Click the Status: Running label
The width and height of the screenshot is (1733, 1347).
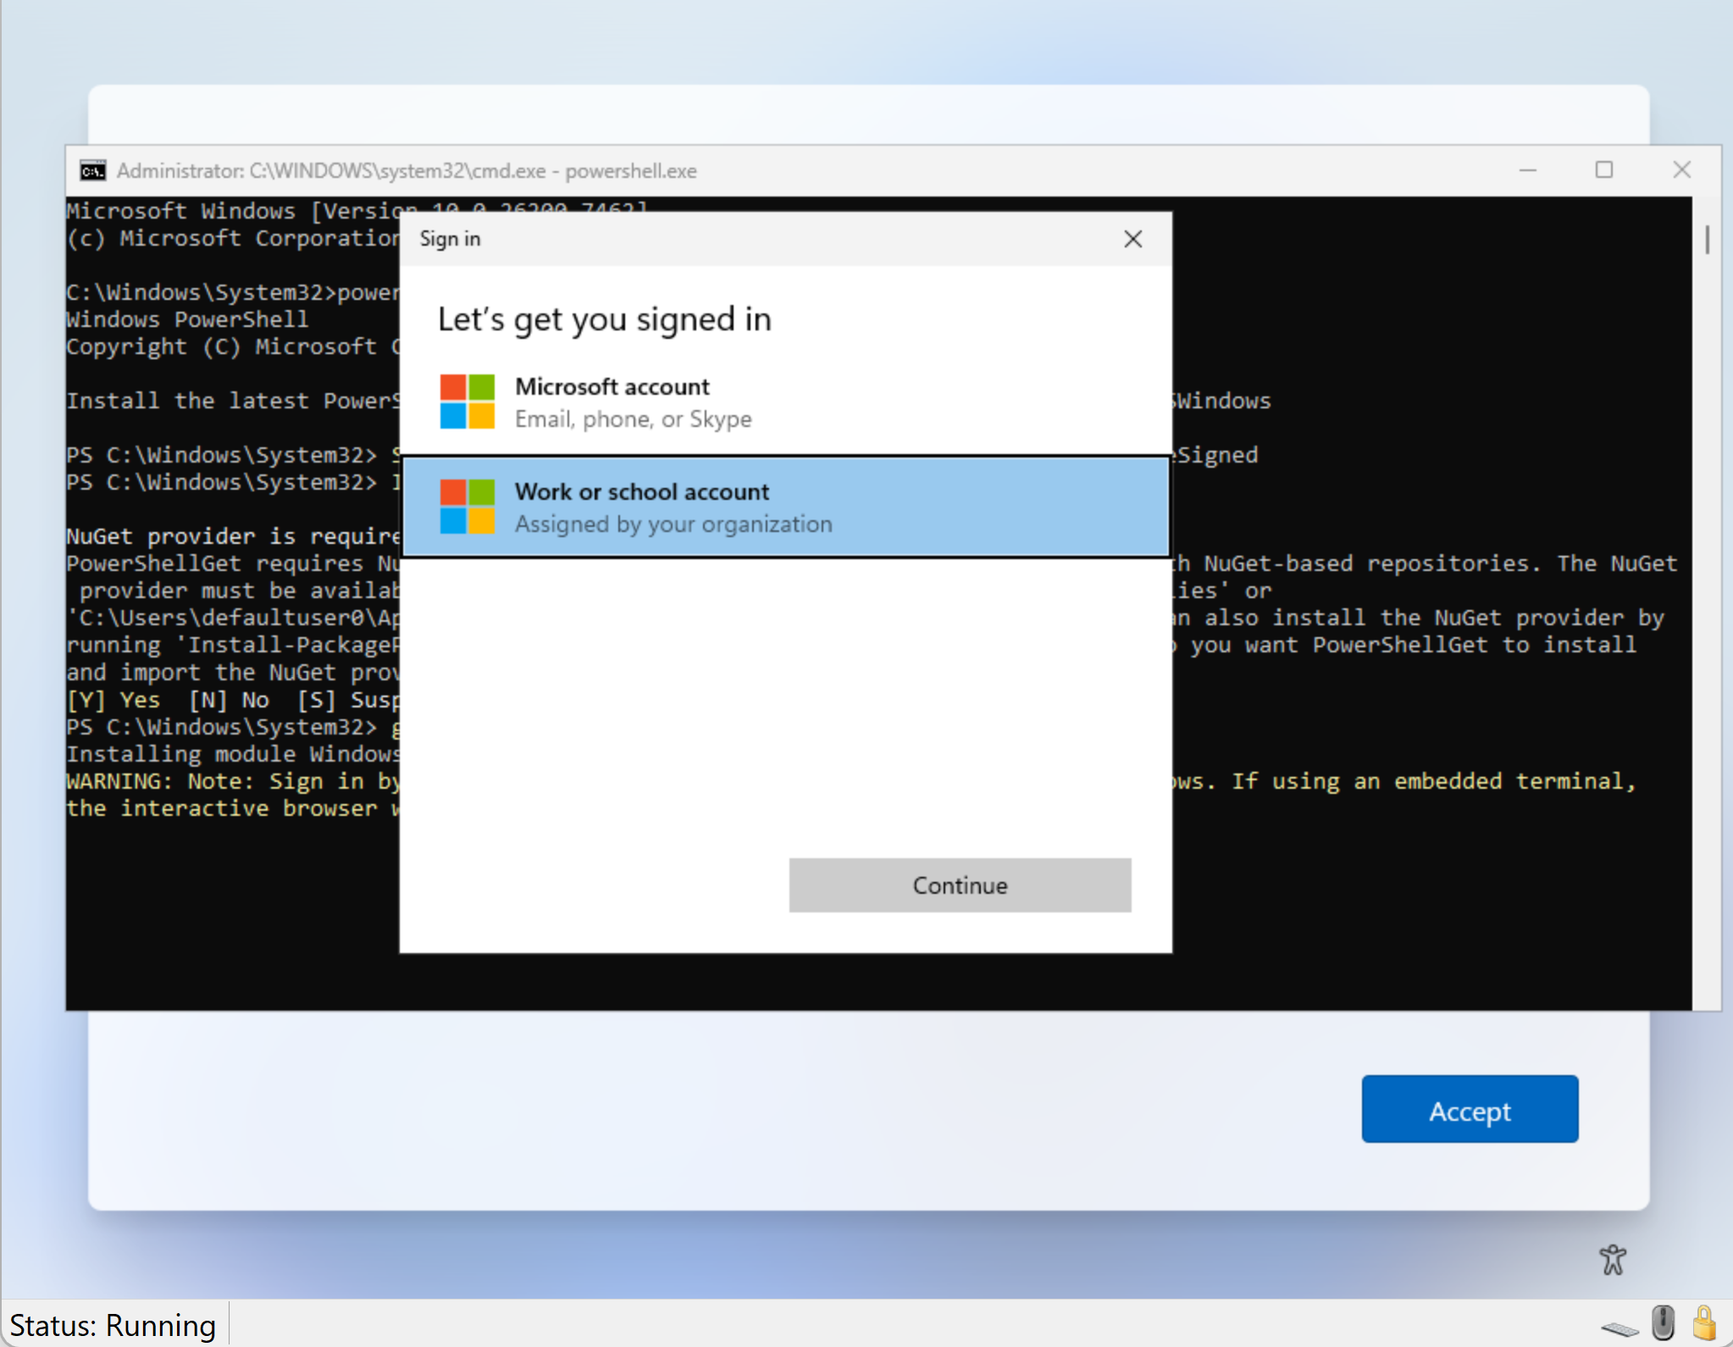113,1325
